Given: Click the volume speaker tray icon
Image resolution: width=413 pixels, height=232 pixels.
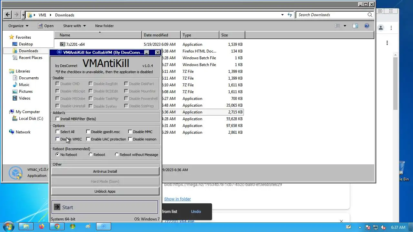Looking at the screenshot, I should (x=383, y=227).
